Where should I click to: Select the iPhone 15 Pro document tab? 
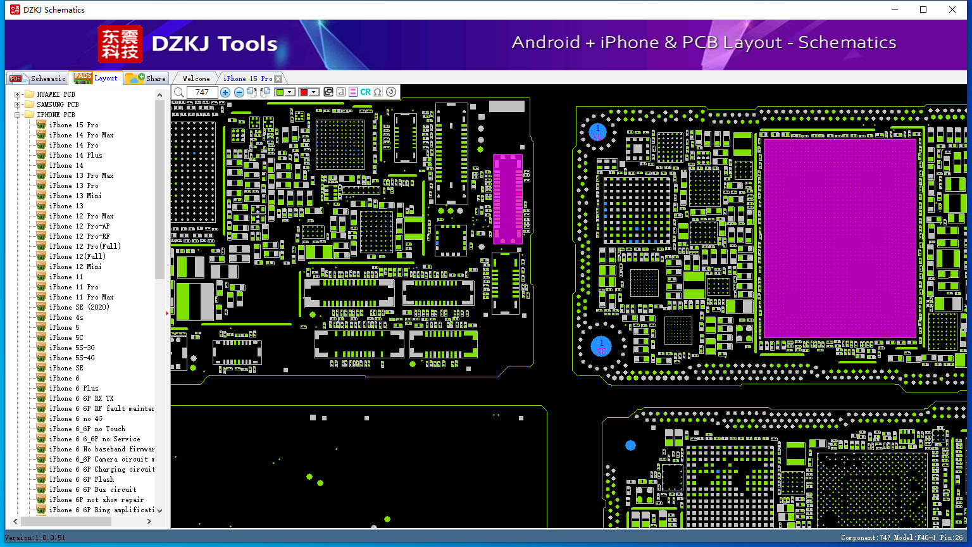click(x=247, y=79)
